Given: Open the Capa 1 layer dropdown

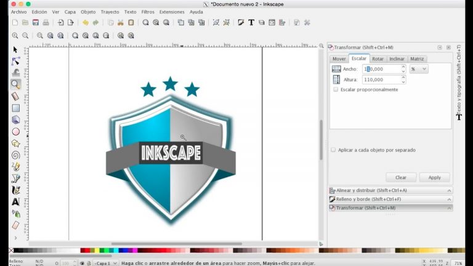Looking at the screenshot, I should [x=105, y=264].
